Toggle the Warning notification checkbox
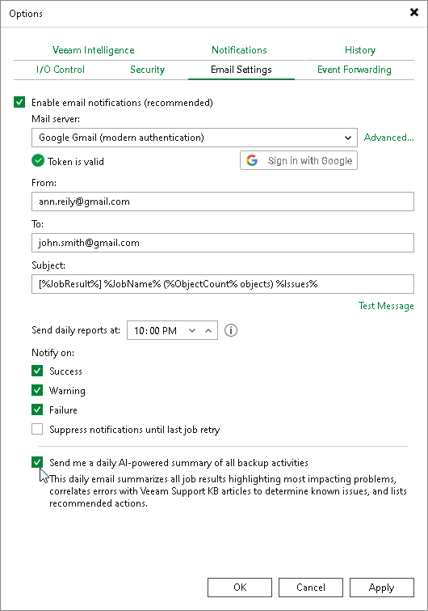The image size is (428, 611). pyautogui.click(x=37, y=390)
